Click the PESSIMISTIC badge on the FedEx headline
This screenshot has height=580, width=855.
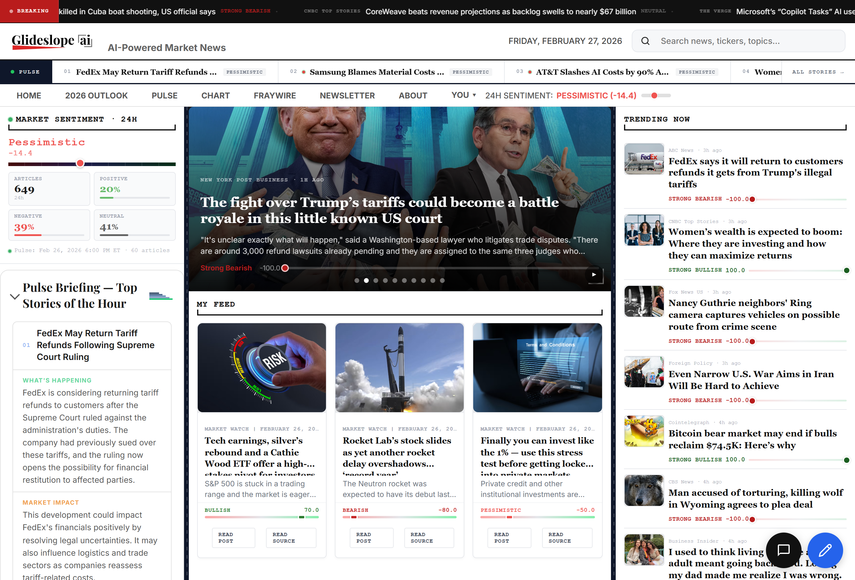coord(244,72)
